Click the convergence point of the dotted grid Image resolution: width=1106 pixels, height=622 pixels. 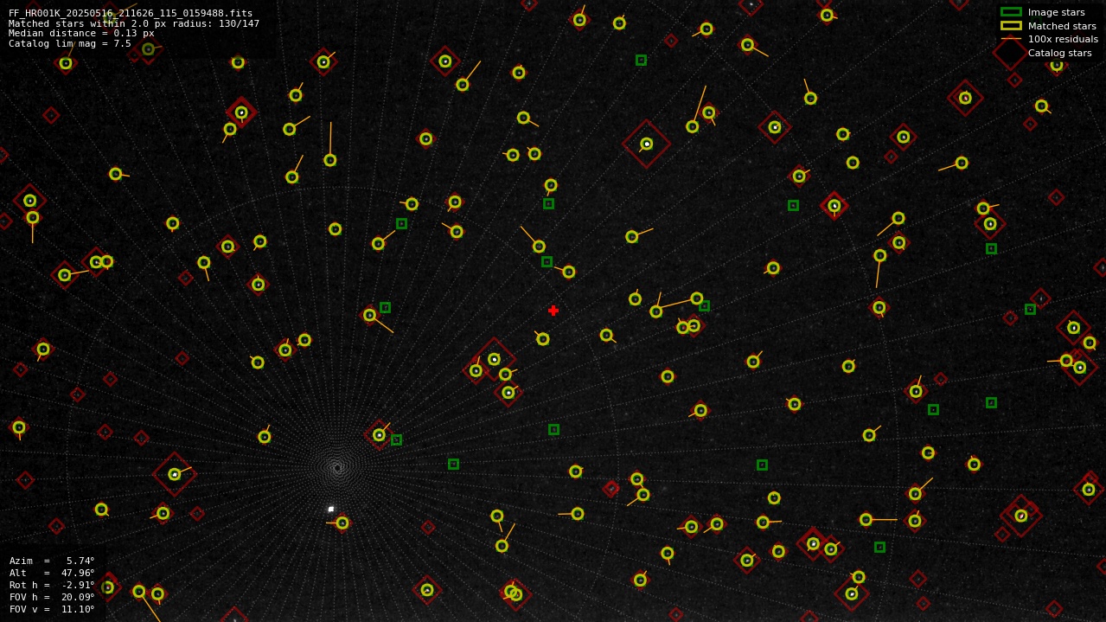click(x=337, y=468)
